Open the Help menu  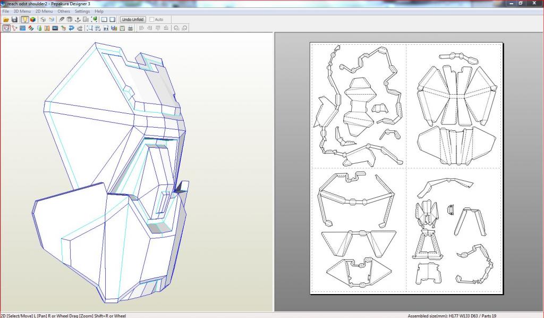coord(99,11)
